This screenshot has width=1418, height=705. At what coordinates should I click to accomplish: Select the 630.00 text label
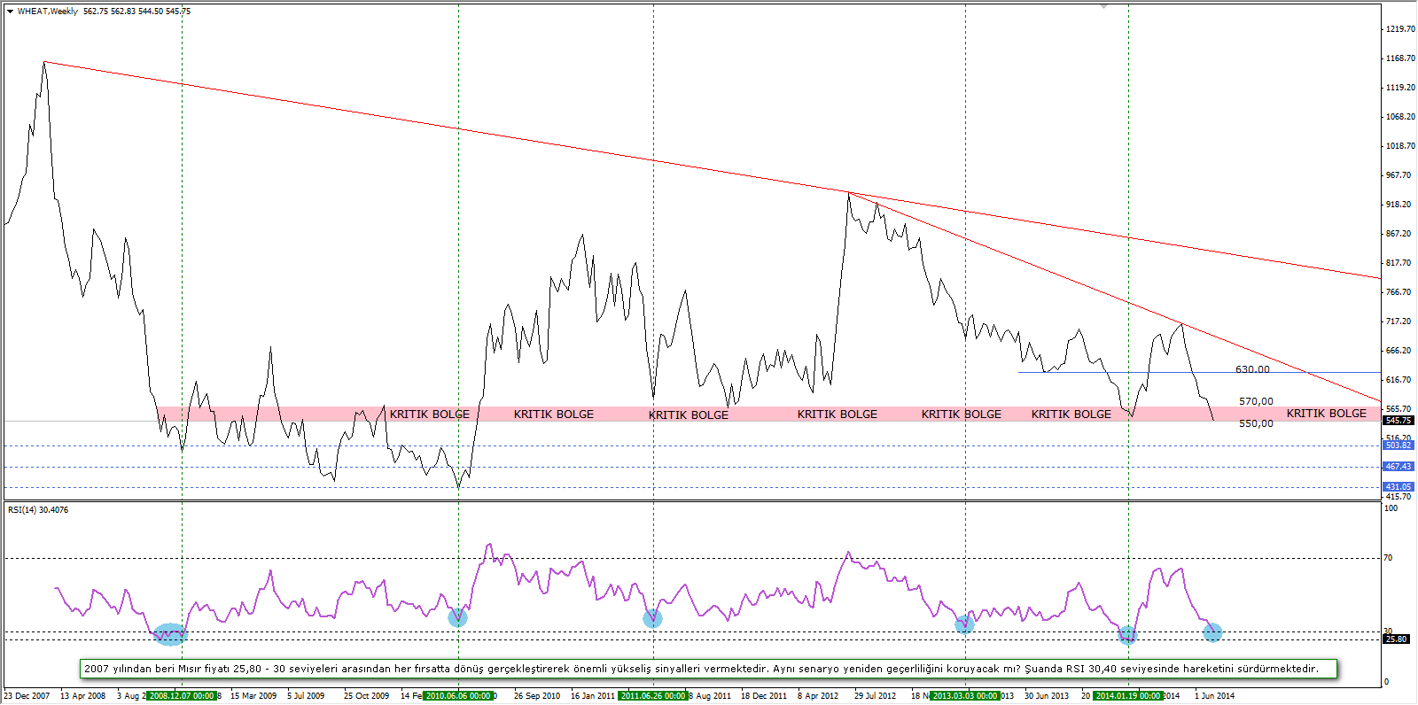pos(1252,369)
